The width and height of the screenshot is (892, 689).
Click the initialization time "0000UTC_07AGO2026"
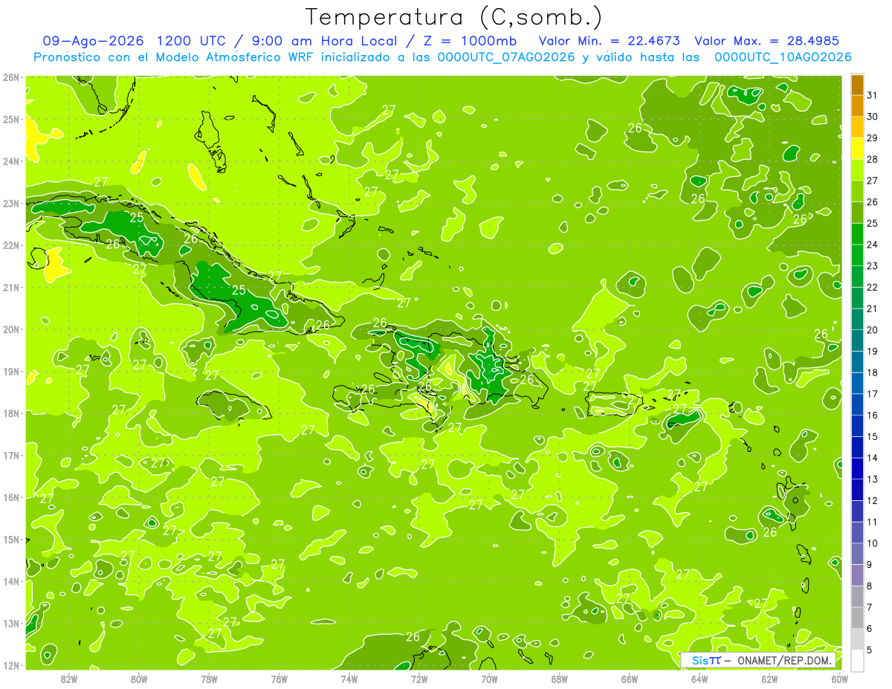(506, 57)
